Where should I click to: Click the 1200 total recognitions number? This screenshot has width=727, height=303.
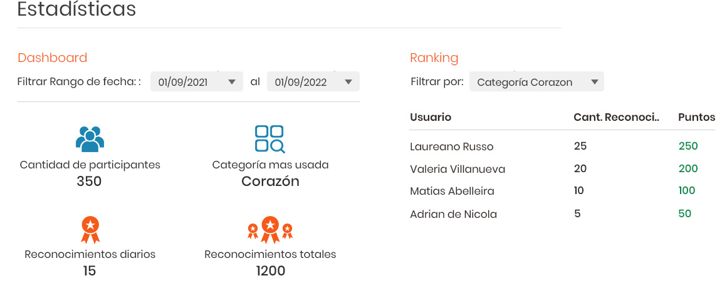point(270,270)
